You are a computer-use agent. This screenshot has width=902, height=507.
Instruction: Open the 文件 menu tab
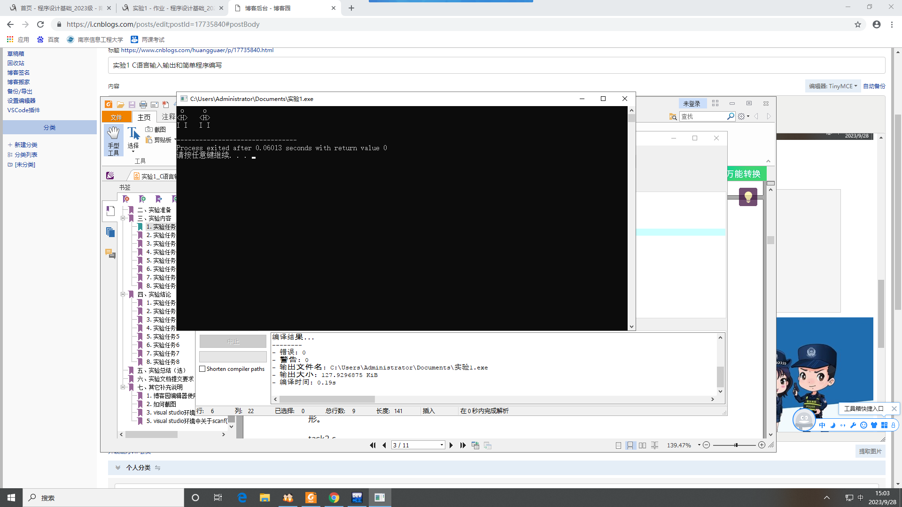(116, 117)
